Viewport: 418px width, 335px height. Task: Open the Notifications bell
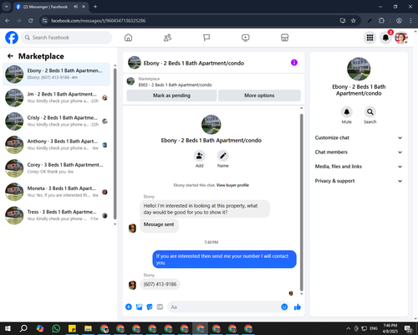(x=385, y=38)
